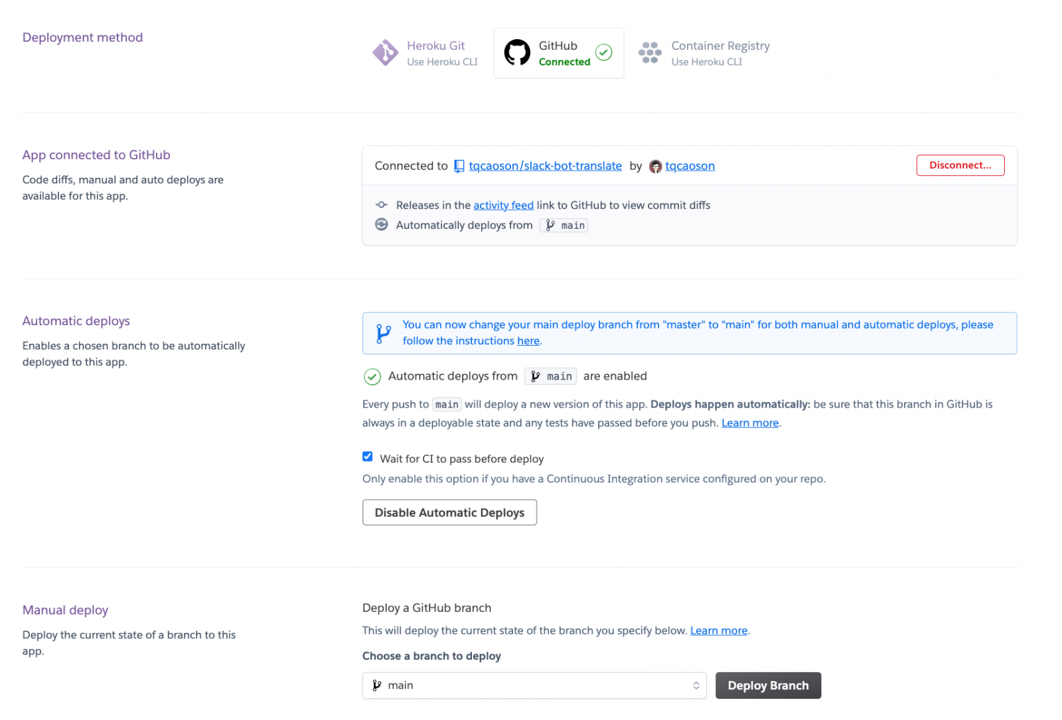Click the Disconnect button
Image resolution: width=1062 pixels, height=720 pixels.
960,165
